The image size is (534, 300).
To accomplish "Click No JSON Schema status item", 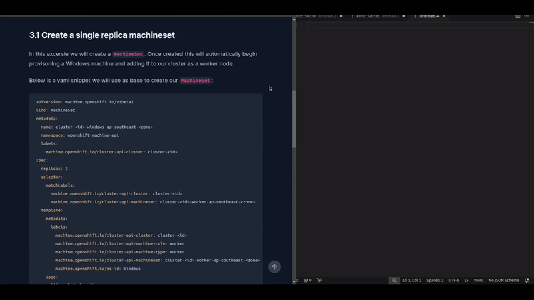I will pos(503,280).
